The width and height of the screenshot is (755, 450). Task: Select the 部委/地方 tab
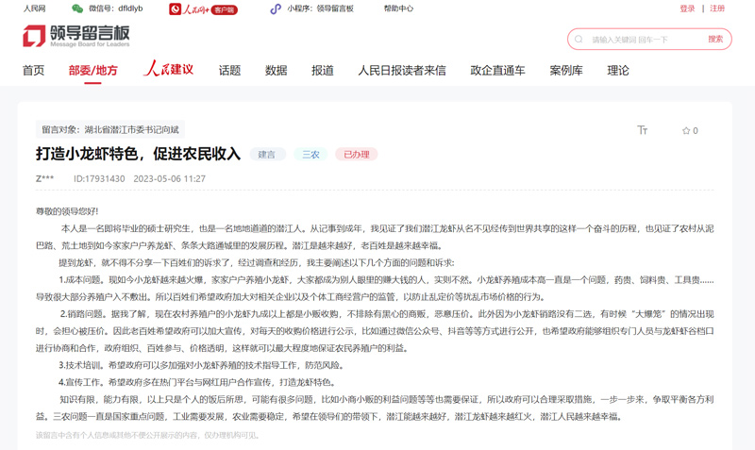(92, 70)
